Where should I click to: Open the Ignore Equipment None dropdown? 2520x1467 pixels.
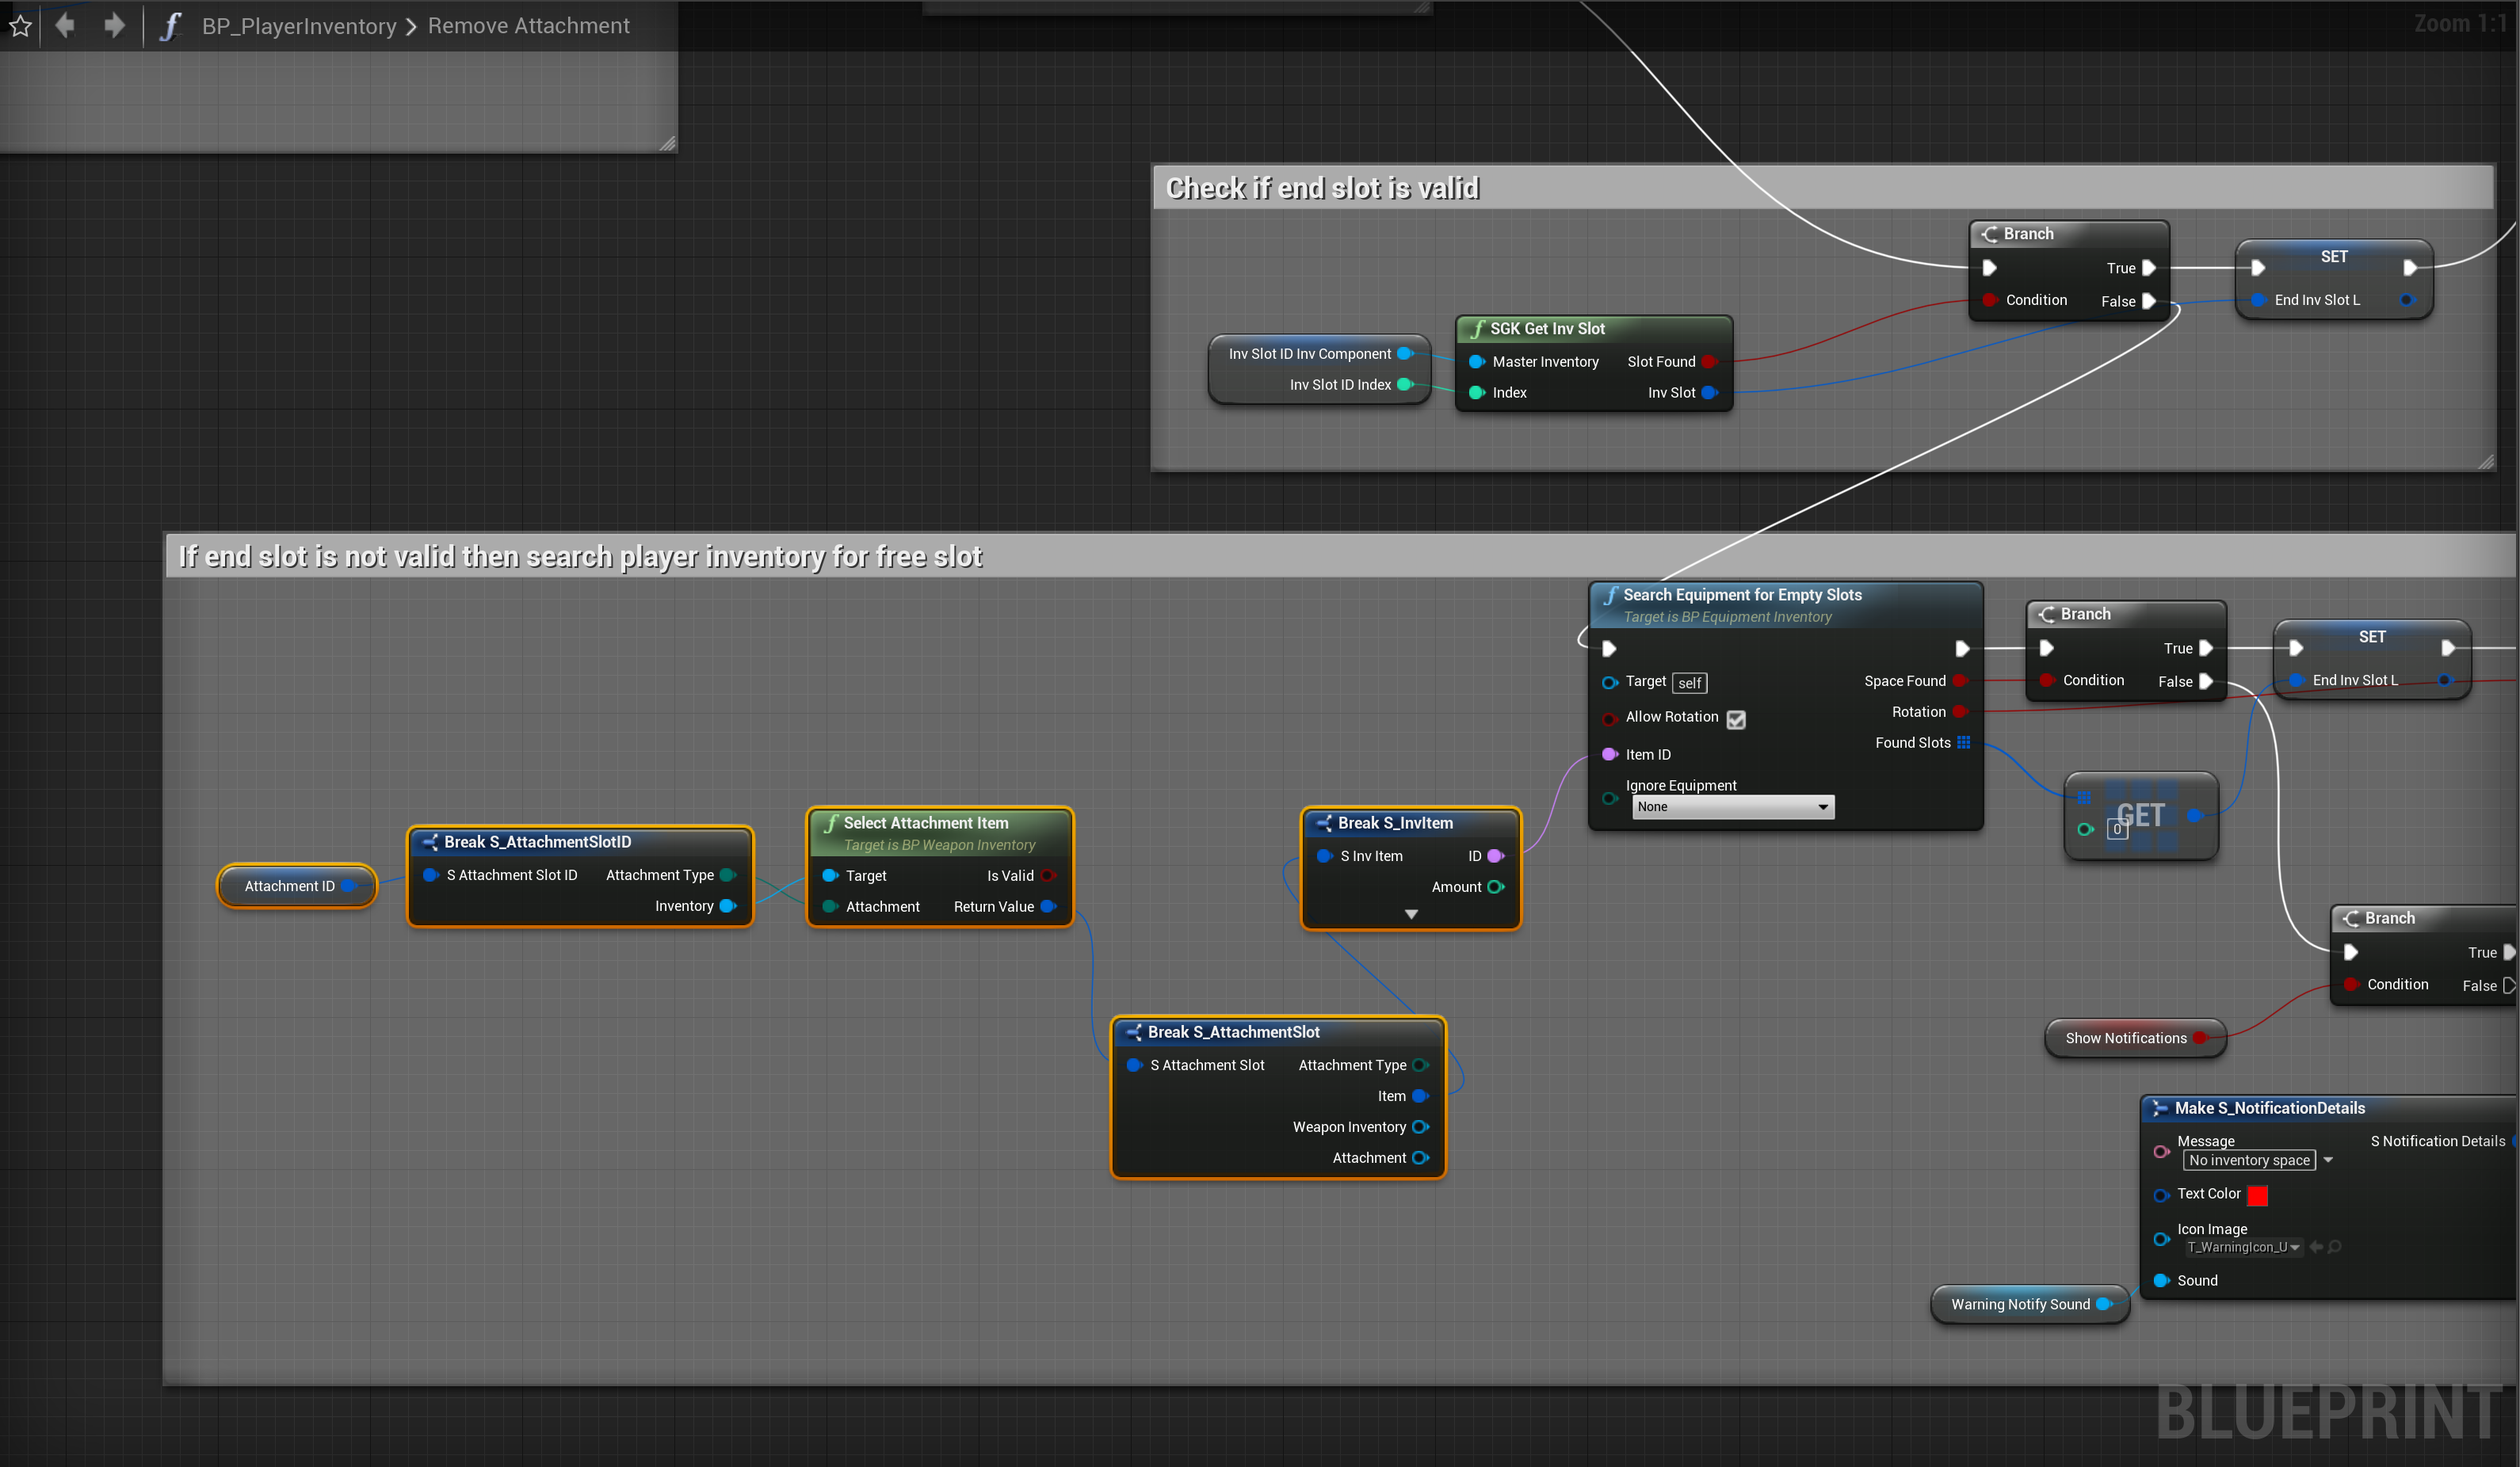point(1733,807)
